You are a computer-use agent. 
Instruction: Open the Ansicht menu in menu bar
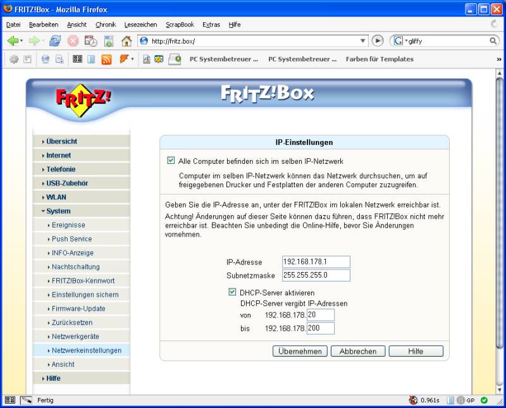pyautogui.click(x=77, y=25)
